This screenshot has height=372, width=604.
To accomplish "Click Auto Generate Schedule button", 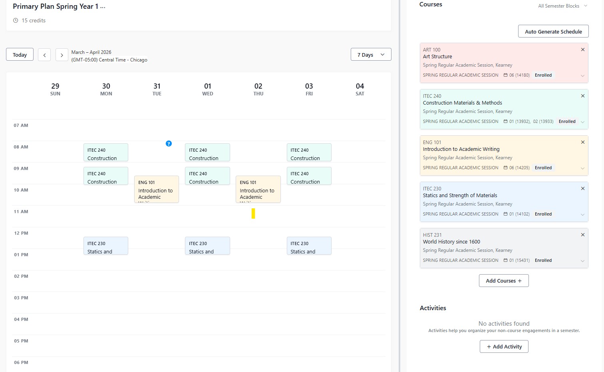I will (x=553, y=32).
